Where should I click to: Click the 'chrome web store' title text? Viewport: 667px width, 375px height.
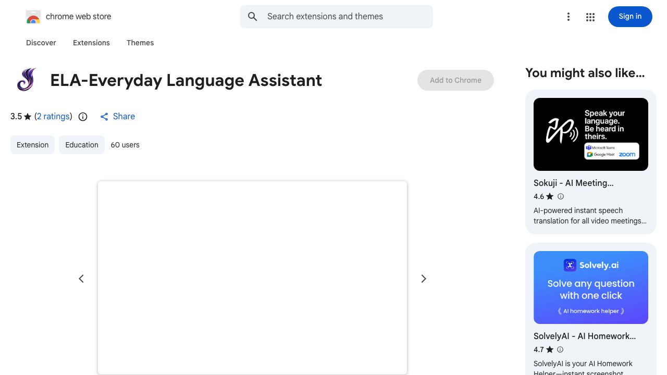coord(79,17)
